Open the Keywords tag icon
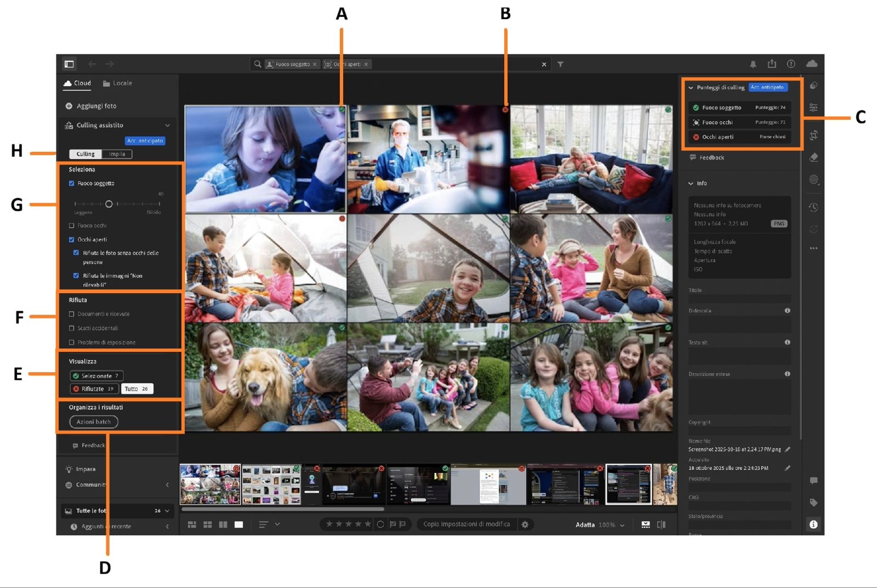Viewport: 877px width, 588px height. coord(813,503)
